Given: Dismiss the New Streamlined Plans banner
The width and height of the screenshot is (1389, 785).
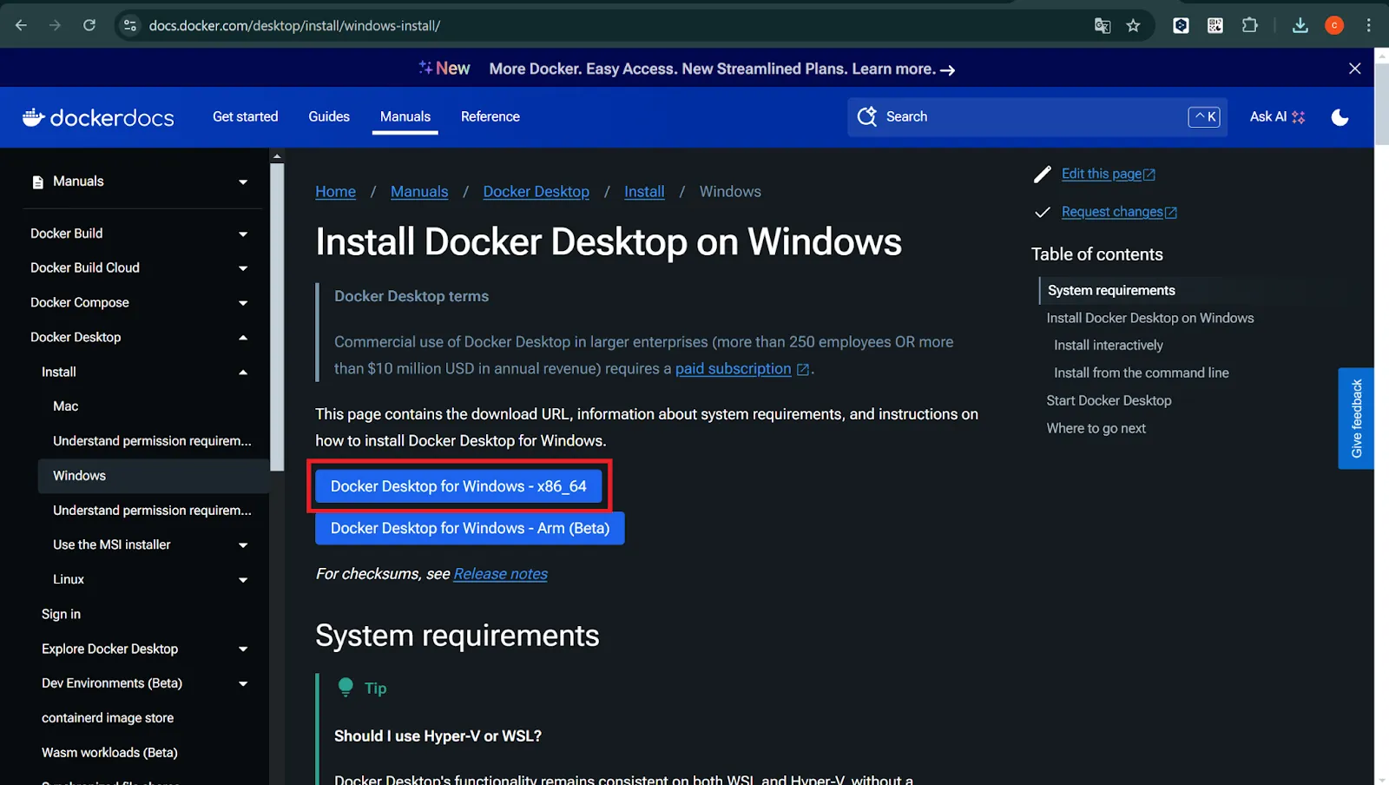Looking at the screenshot, I should 1354,68.
